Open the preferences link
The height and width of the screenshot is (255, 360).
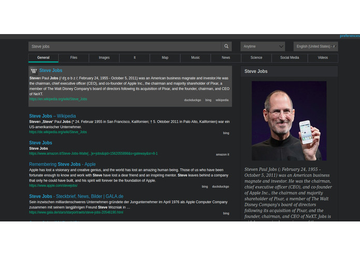pyautogui.click(x=350, y=36)
